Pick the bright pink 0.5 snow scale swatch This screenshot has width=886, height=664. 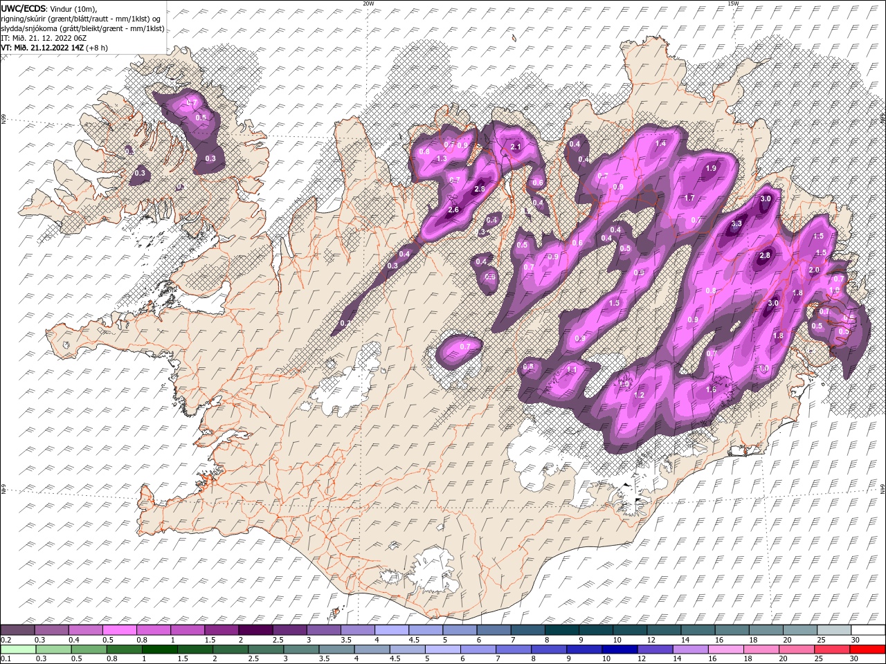click(x=119, y=630)
